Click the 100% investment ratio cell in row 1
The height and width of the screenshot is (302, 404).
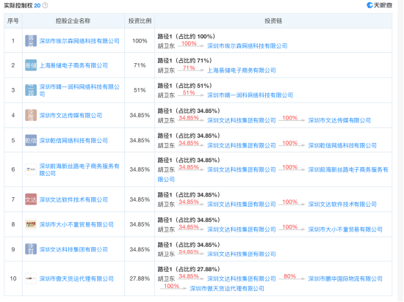pyautogui.click(x=140, y=41)
